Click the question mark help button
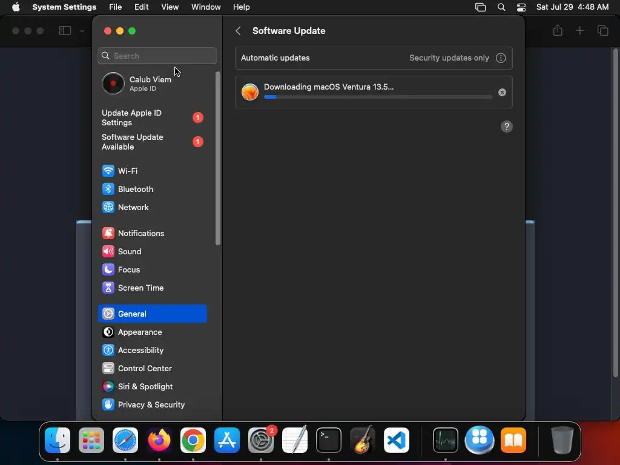 (507, 127)
